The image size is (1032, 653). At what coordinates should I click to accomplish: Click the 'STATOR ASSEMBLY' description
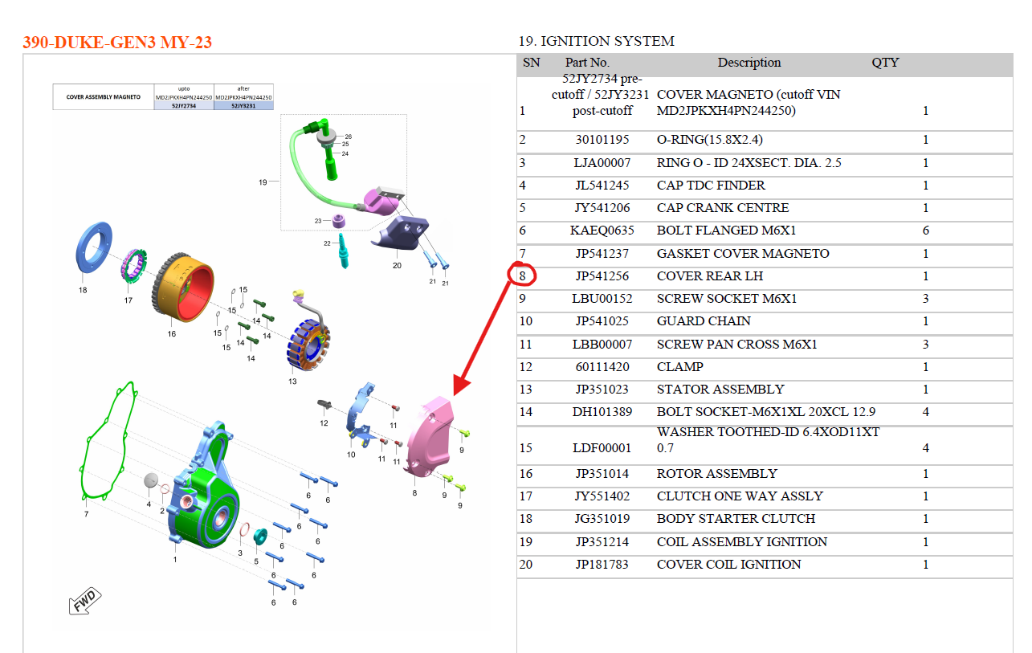[x=720, y=390]
